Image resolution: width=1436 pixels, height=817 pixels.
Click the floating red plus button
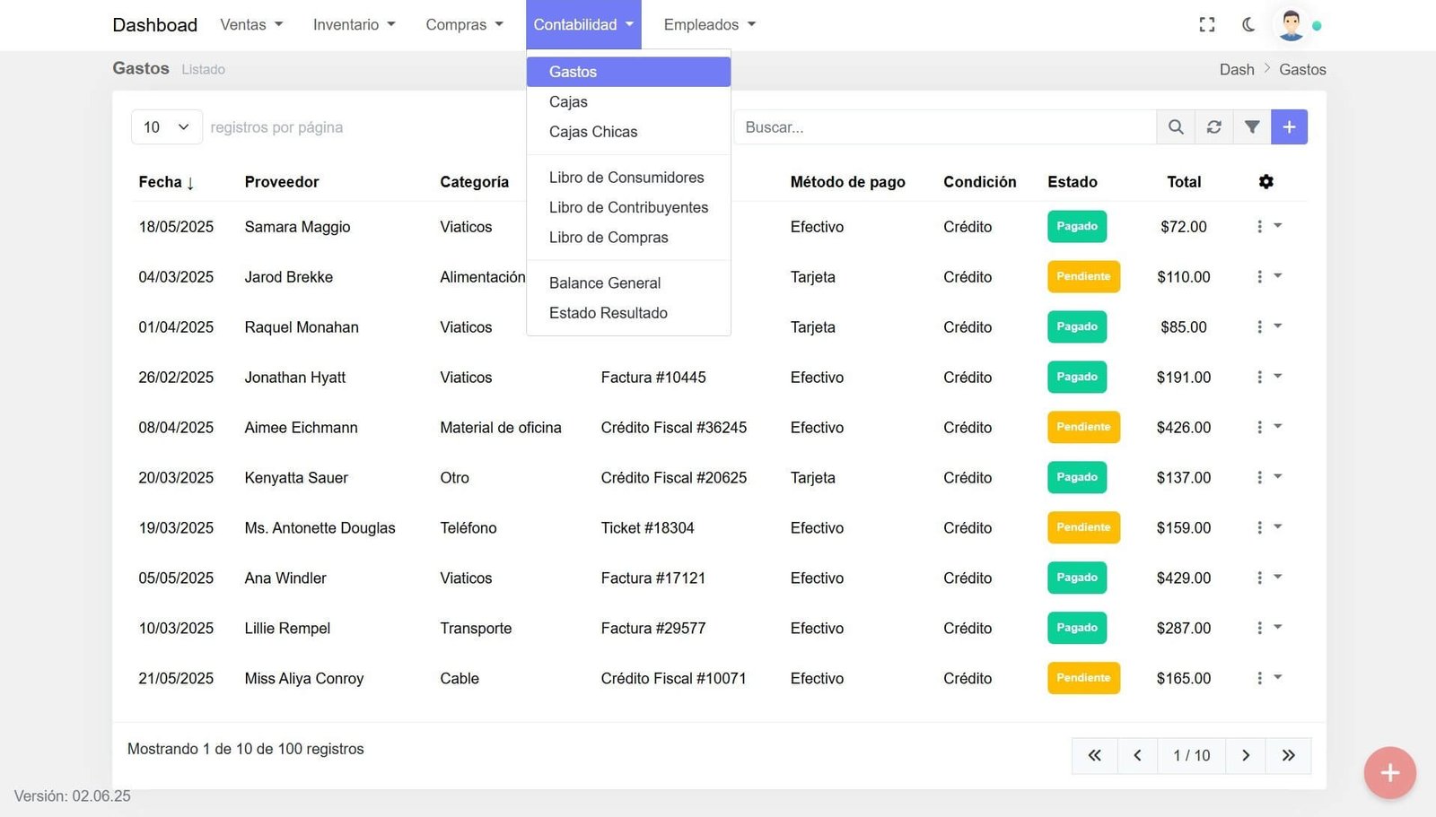[x=1389, y=772]
